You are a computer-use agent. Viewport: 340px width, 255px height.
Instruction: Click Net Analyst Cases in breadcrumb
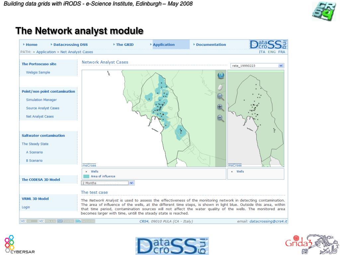tap(77, 52)
